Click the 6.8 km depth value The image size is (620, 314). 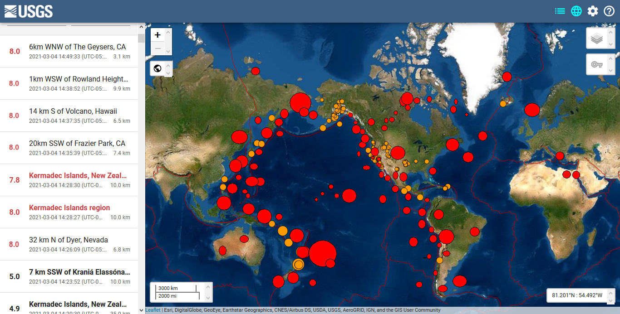[x=122, y=250]
